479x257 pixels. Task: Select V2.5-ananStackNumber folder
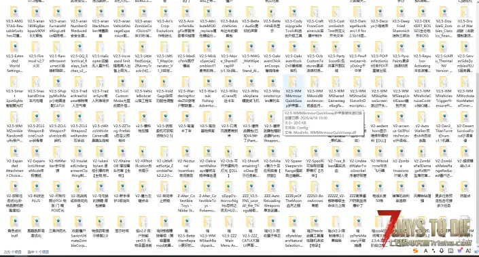101,22
